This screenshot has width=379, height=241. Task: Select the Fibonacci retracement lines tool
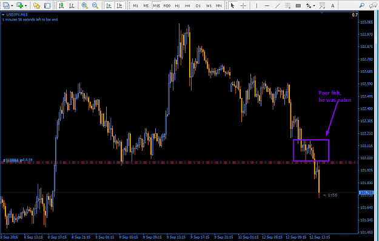pos(287,5)
